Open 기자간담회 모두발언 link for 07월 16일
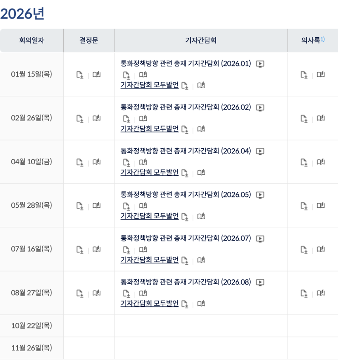Image resolution: width=338 pixels, height=362 pixels. click(x=150, y=260)
